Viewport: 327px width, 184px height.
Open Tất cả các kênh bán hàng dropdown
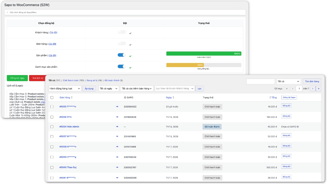click(x=137, y=88)
